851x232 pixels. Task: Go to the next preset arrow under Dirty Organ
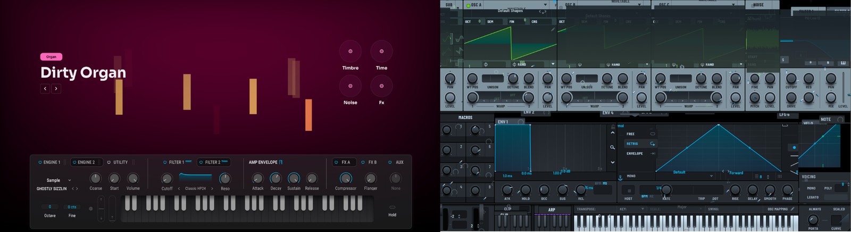[x=56, y=89]
